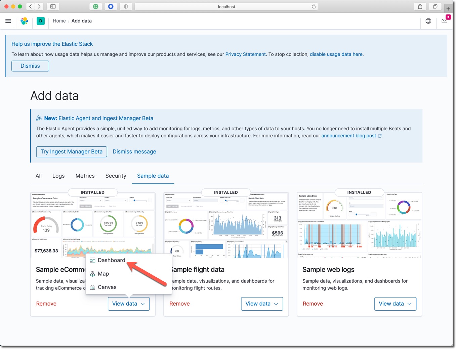
Task: Switch to the All tab
Action: tap(39, 176)
